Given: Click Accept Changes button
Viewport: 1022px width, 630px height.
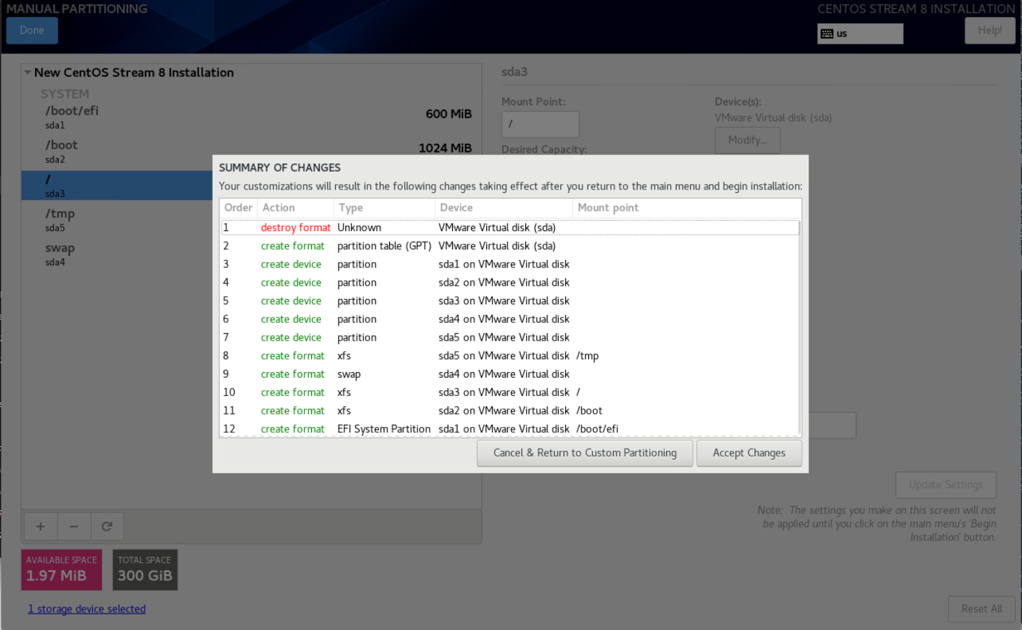Looking at the screenshot, I should click(x=749, y=453).
